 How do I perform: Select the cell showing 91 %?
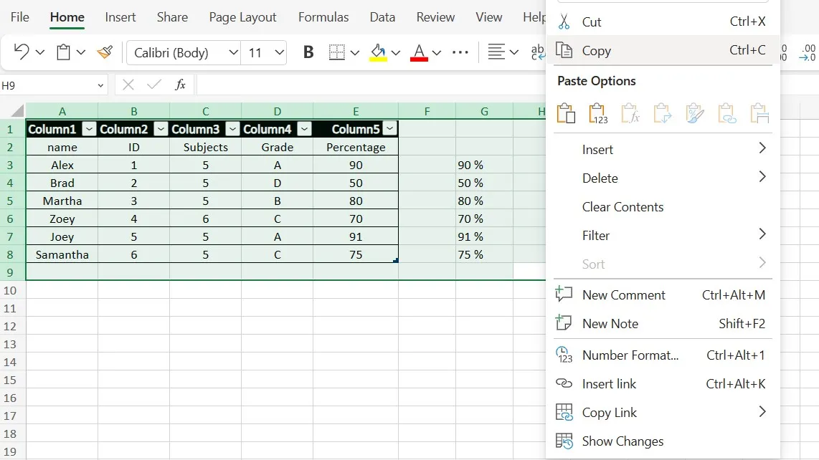(x=484, y=236)
